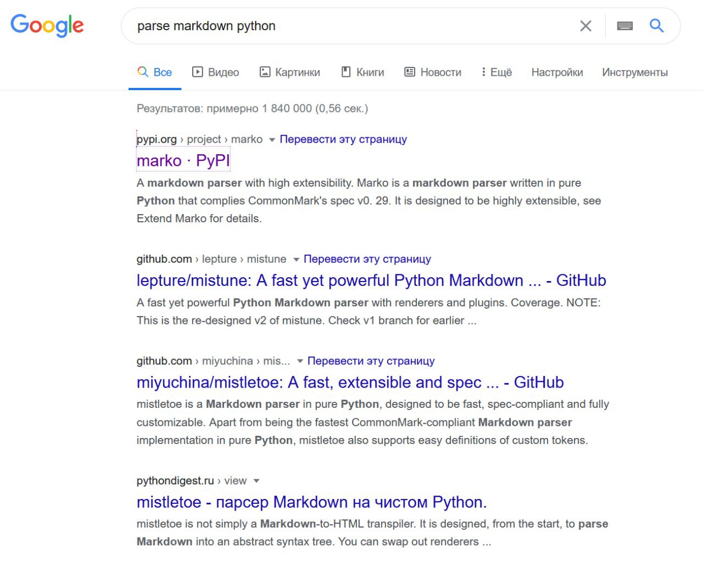Image resolution: width=703 pixels, height=561 pixels.
Task: Open the lepture/mistune GitHub result
Action: tap(371, 280)
